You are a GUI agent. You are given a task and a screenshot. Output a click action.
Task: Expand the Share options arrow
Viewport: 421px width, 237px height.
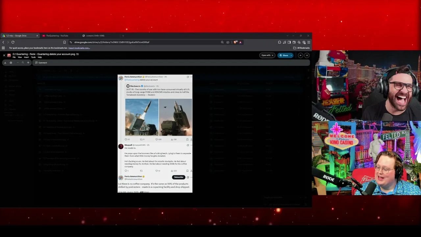tap(291, 55)
